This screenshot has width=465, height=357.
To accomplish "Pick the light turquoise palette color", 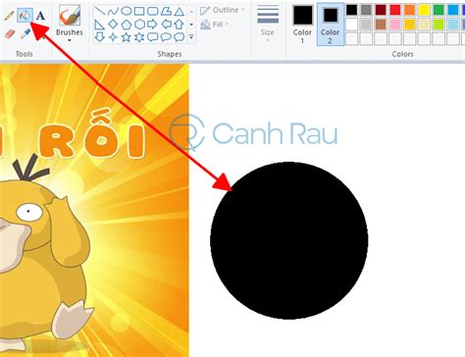I will [x=453, y=25].
